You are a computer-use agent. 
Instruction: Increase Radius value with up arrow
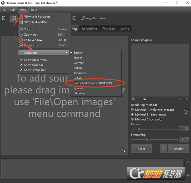point(187,128)
